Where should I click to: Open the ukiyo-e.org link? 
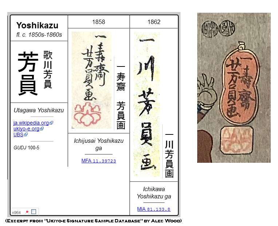click(x=27, y=129)
